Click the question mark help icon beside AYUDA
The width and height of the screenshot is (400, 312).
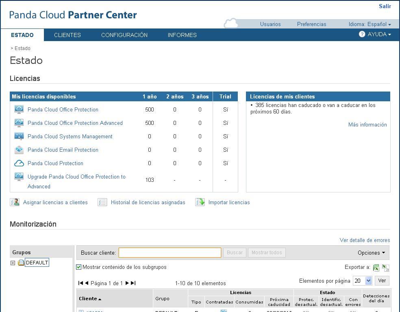[x=362, y=34]
